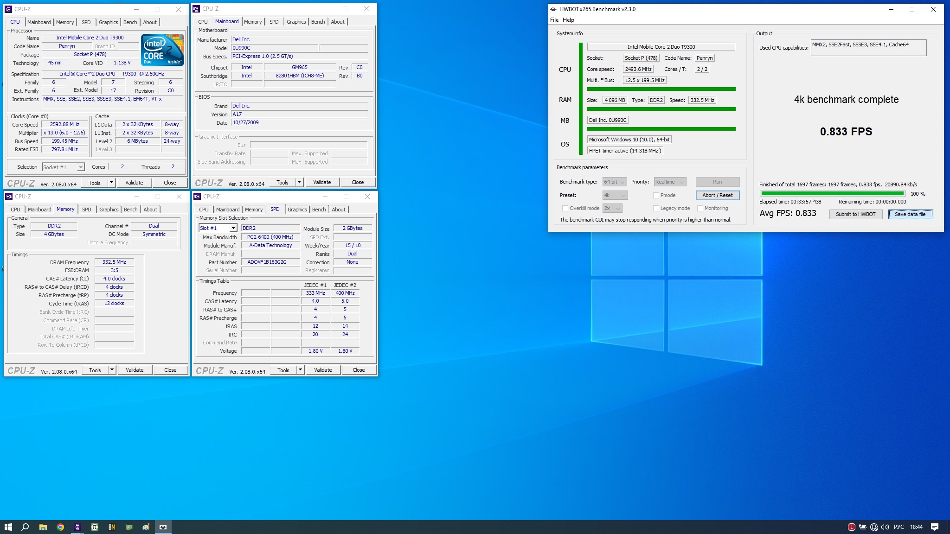This screenshot has width=950, height=534.
Task: Open the Slot #1 memory slot dropdown
Action: pyautogui.click(x=218, y=228)
